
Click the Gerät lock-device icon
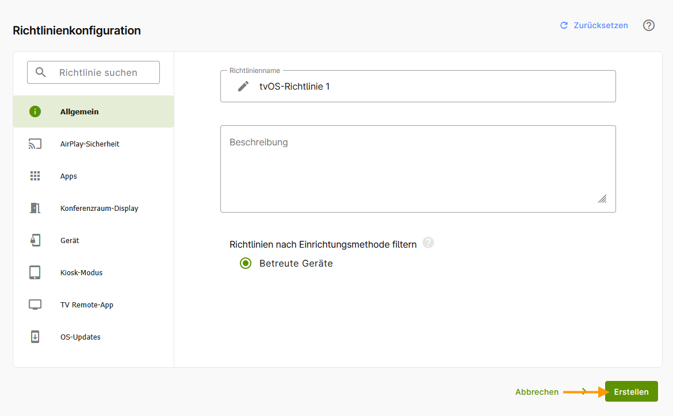[35, 240]
